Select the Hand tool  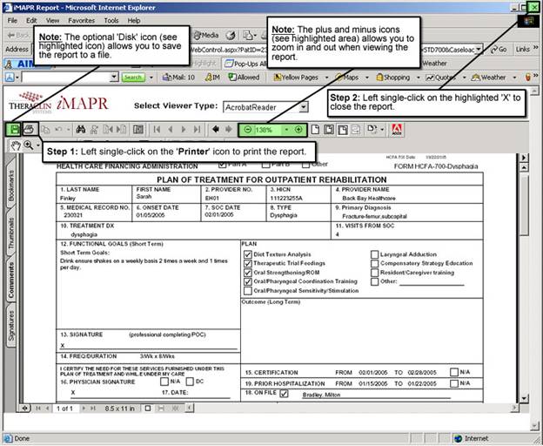pos(15,145)
